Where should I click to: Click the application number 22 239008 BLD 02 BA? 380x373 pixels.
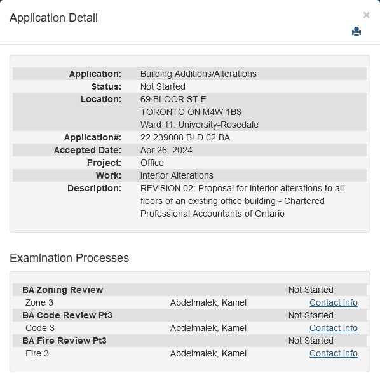(185, 137)
